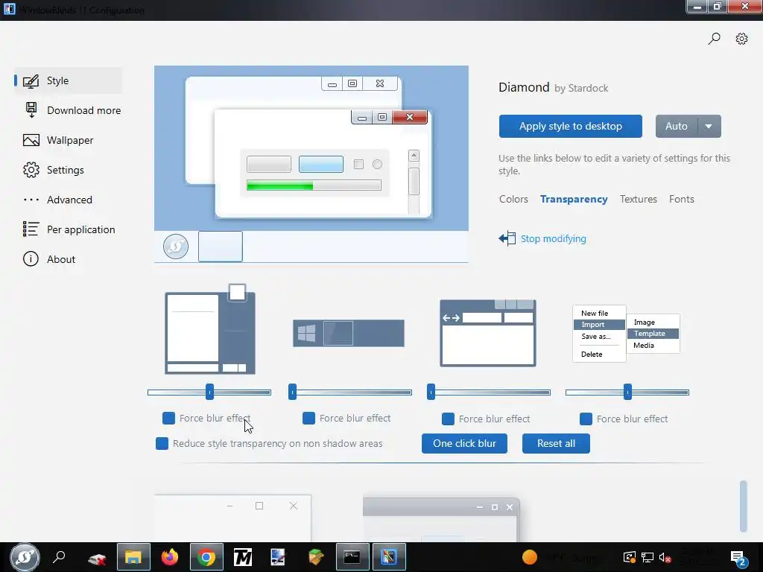Open the Advanced dots icon
This screenshot has height=572, width=763.
(x=31, y=200)
